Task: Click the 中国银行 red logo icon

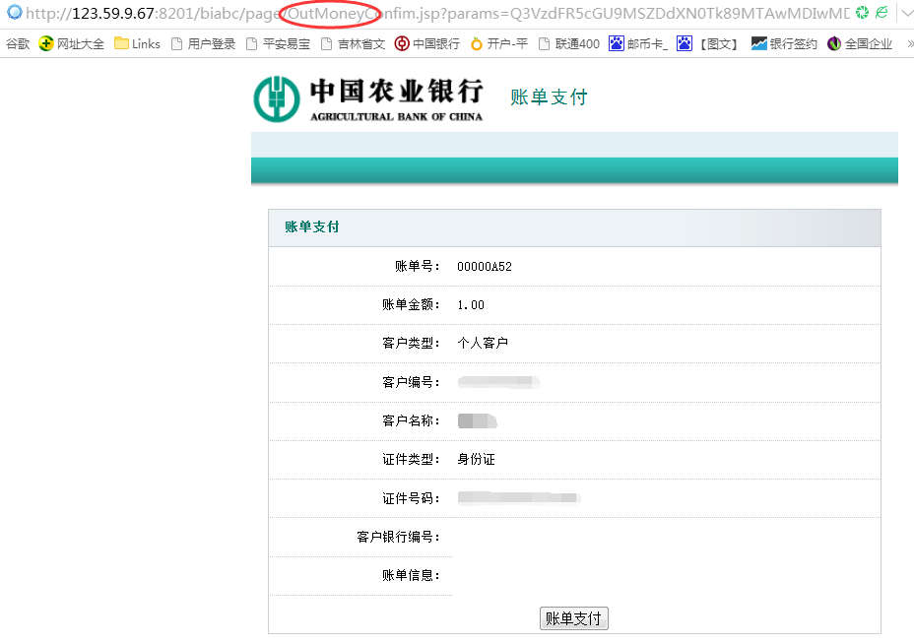Action: click(402, 43)
